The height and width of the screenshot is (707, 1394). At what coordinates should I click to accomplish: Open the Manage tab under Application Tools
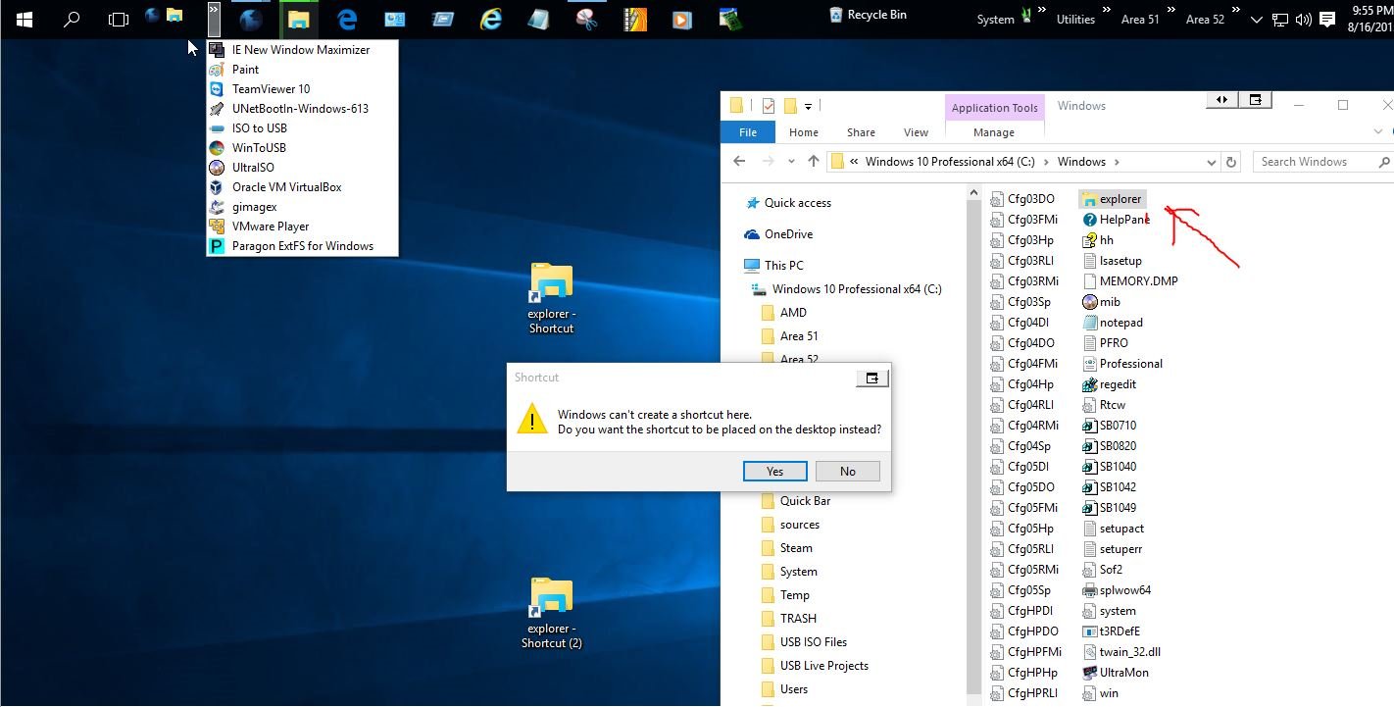click(x=994, y=132)
